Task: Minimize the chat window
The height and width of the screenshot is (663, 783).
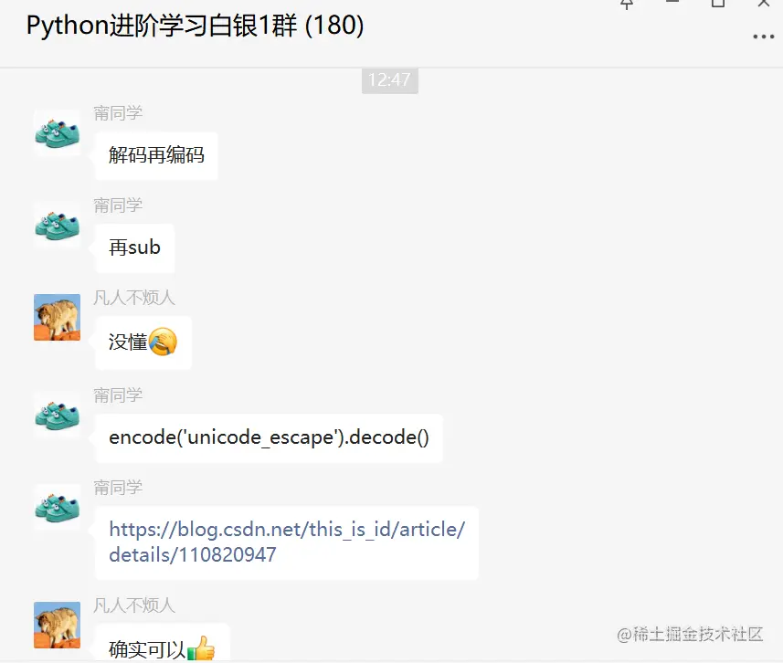Action: (x=672, y=3)
